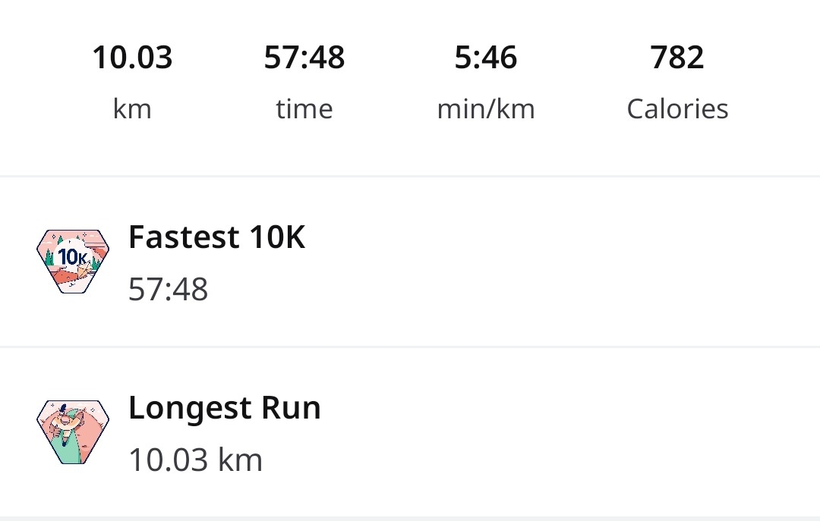Viewport: 820px width, 524px height.
Task: Select the 57:48 time under Fastest 10K
Action: point(168,290)
